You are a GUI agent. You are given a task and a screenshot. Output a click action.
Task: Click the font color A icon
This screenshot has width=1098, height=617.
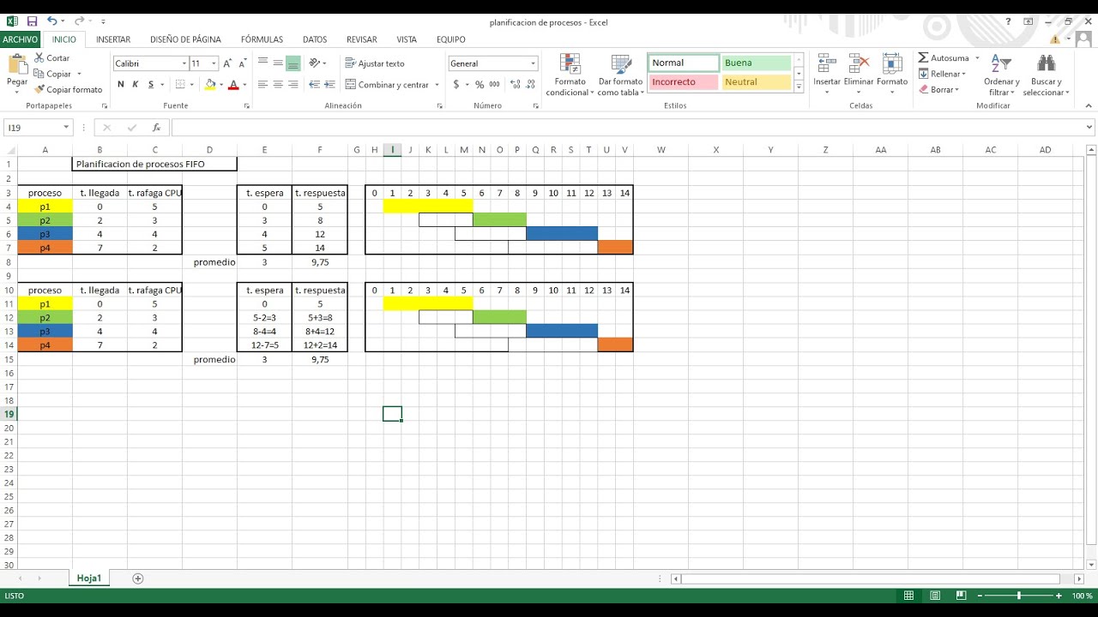tap(233, 84)
